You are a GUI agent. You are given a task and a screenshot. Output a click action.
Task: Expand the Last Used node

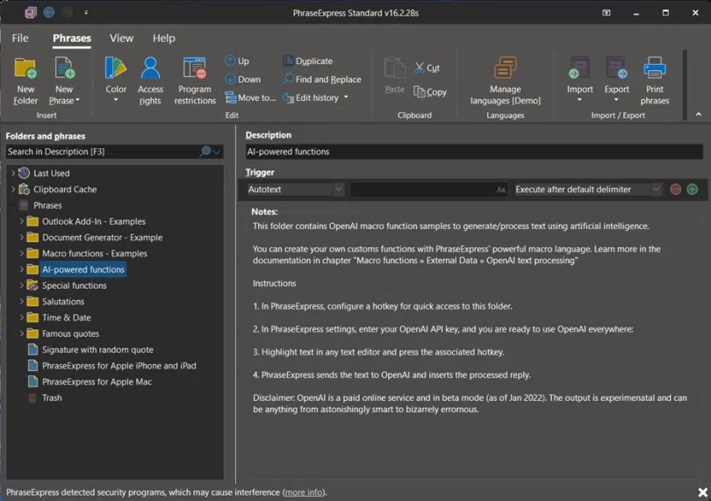pos(12,173)
